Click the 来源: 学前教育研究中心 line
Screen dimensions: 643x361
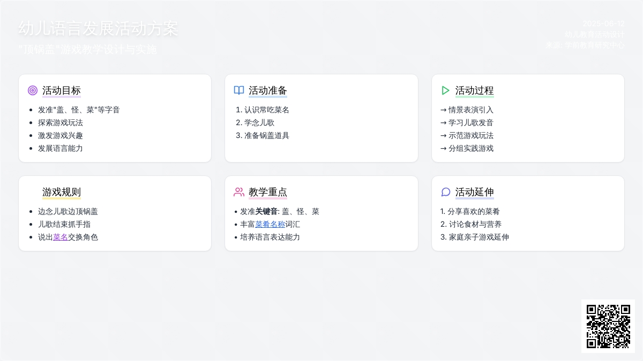pyautogui.click(x=586, y=45)
